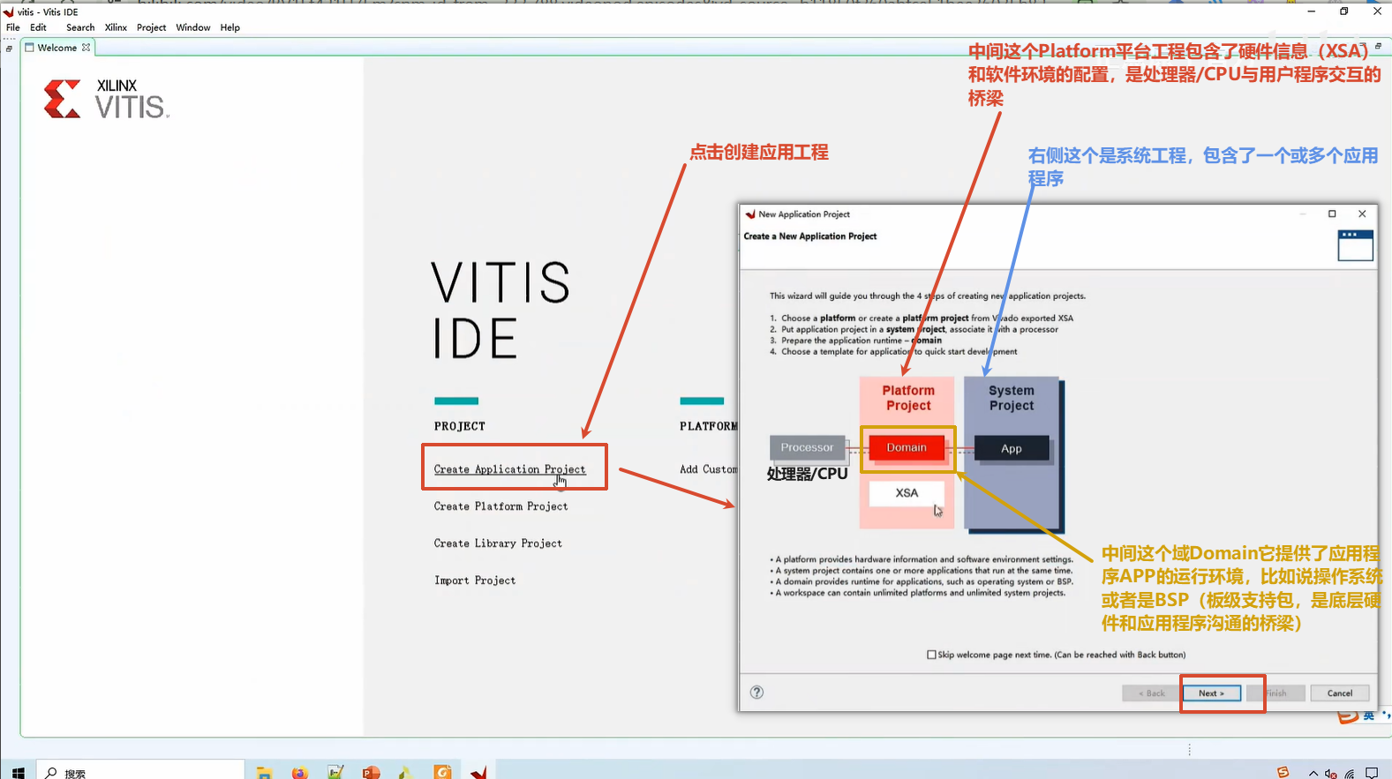Image resolution: width=1392 pixels, height=779 pixels.
Task: Tick the Skip welcome page next time checkbox
Action: click(x=931, y=655)
